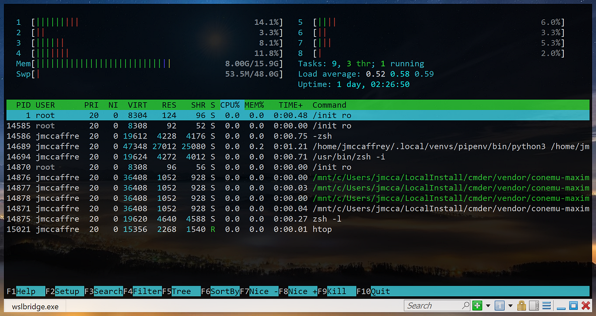The width and height of the screenshot is (596, 316).
Task: Select the htop process row in the list
Action: click(149, 229)
